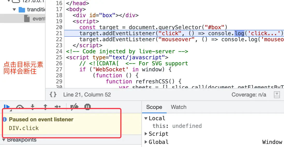Click the 'WebSocket' string on line 27
This screenshot has width=284, height=147.
[x=111, y=69]
